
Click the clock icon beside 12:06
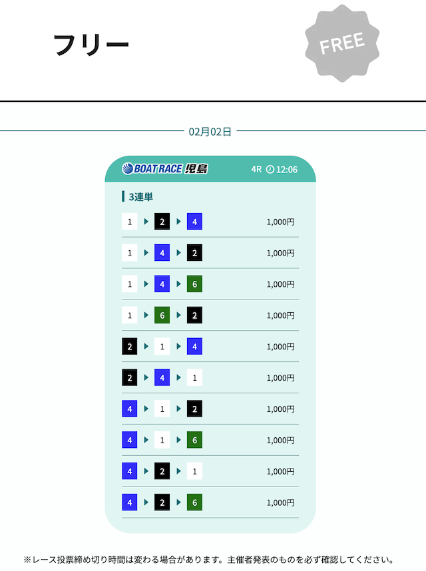[x=270, y=169]
